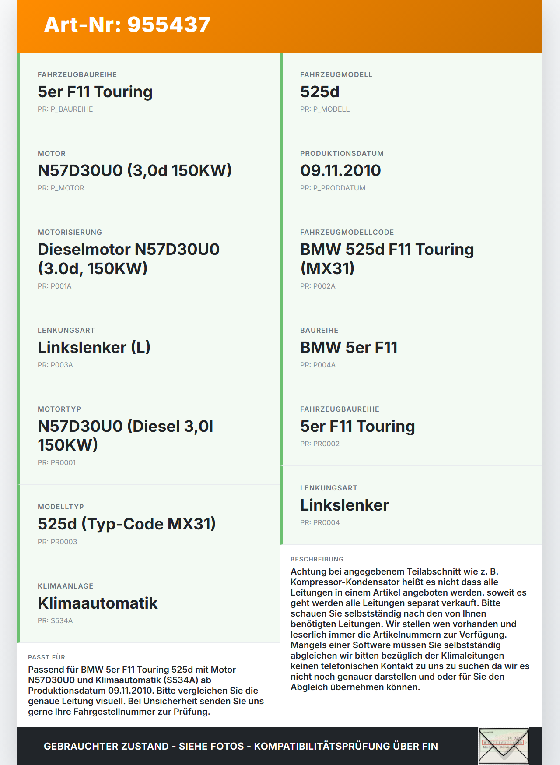Click the PR: PR0002 Fahrzeugbaureihe code

click(x=320, y=444)
